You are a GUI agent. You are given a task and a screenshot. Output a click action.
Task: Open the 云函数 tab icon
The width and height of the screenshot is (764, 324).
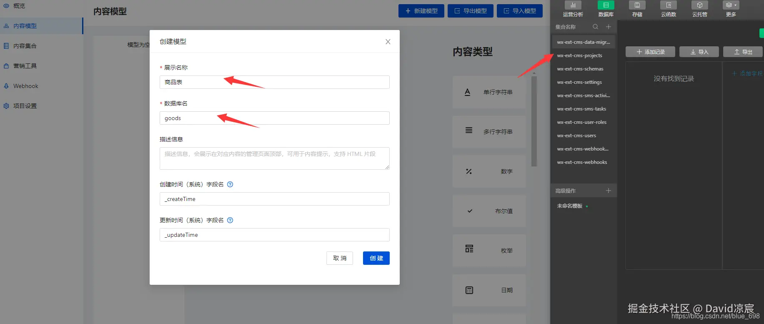669,5
